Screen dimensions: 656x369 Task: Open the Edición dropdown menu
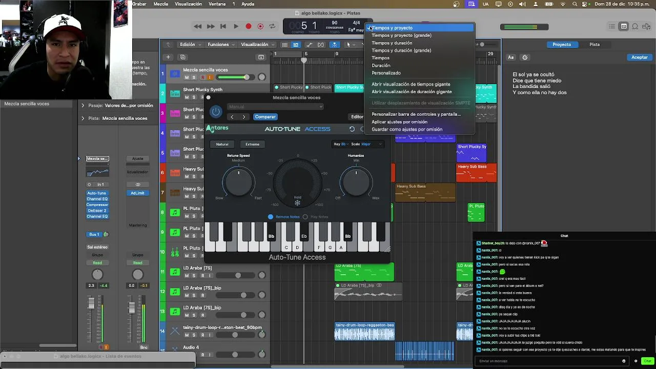tap(189, 45)
